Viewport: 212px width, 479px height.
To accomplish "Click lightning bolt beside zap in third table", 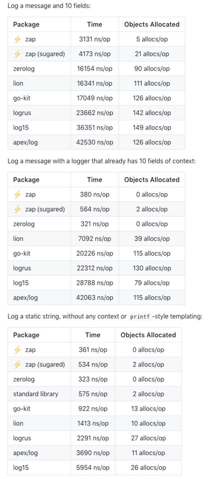I will [x=17, y=350].
